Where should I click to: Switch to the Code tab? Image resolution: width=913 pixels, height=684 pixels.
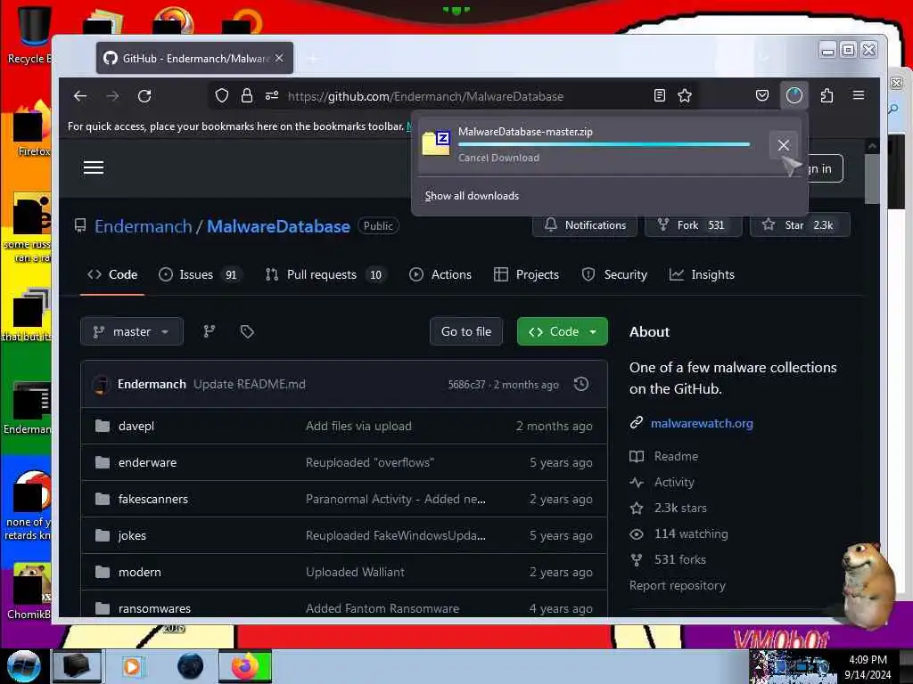(x=112, y=274)
